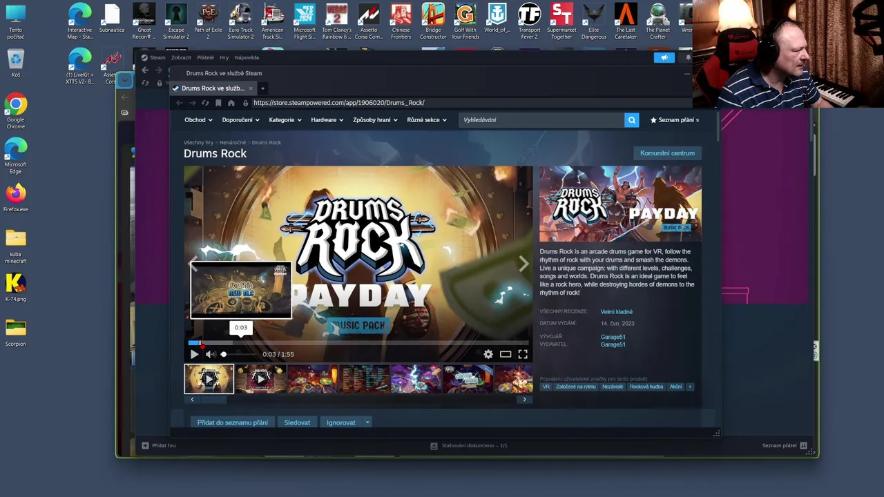Switch trailer to theater mode
The height and width of the screenshot is (497, 884).
point(506,354)
